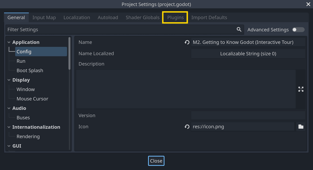Click the project Name text field
Viewport: 313px width, 170px height.
[248, 42]
